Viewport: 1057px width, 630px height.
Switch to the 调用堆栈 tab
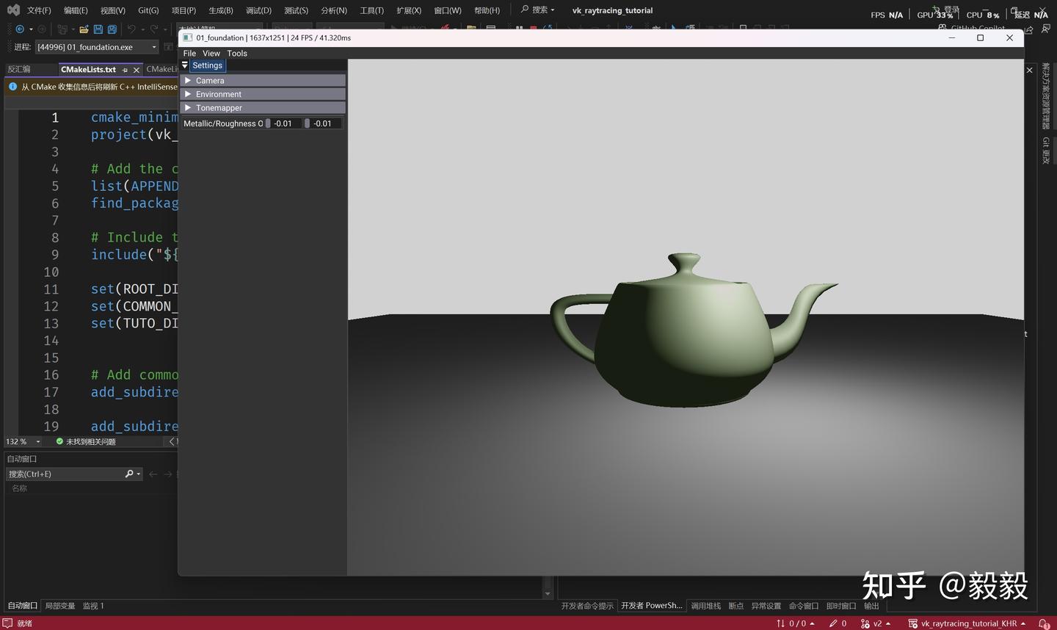tap(705, 606)
